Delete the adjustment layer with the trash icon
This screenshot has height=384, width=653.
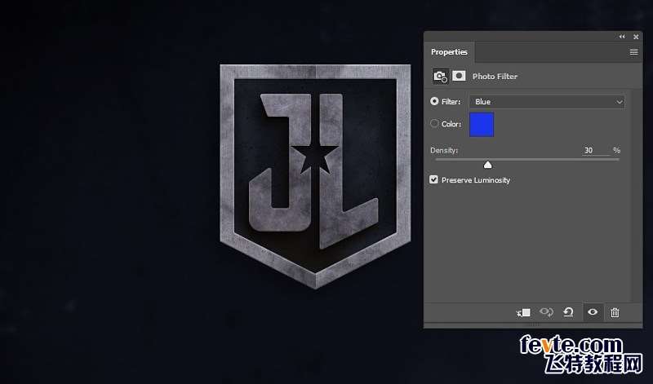click(x=615, y=312)
